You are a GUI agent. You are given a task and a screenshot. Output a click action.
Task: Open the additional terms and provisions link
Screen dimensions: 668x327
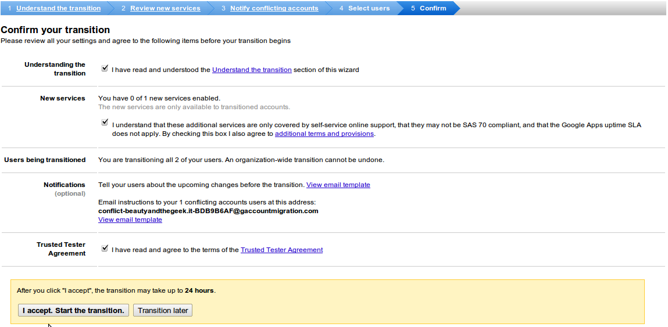324,134
